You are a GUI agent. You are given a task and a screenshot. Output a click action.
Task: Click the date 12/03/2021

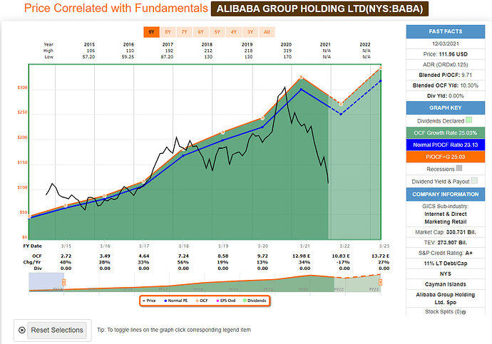pyautogui.click(x=445, y=44)
